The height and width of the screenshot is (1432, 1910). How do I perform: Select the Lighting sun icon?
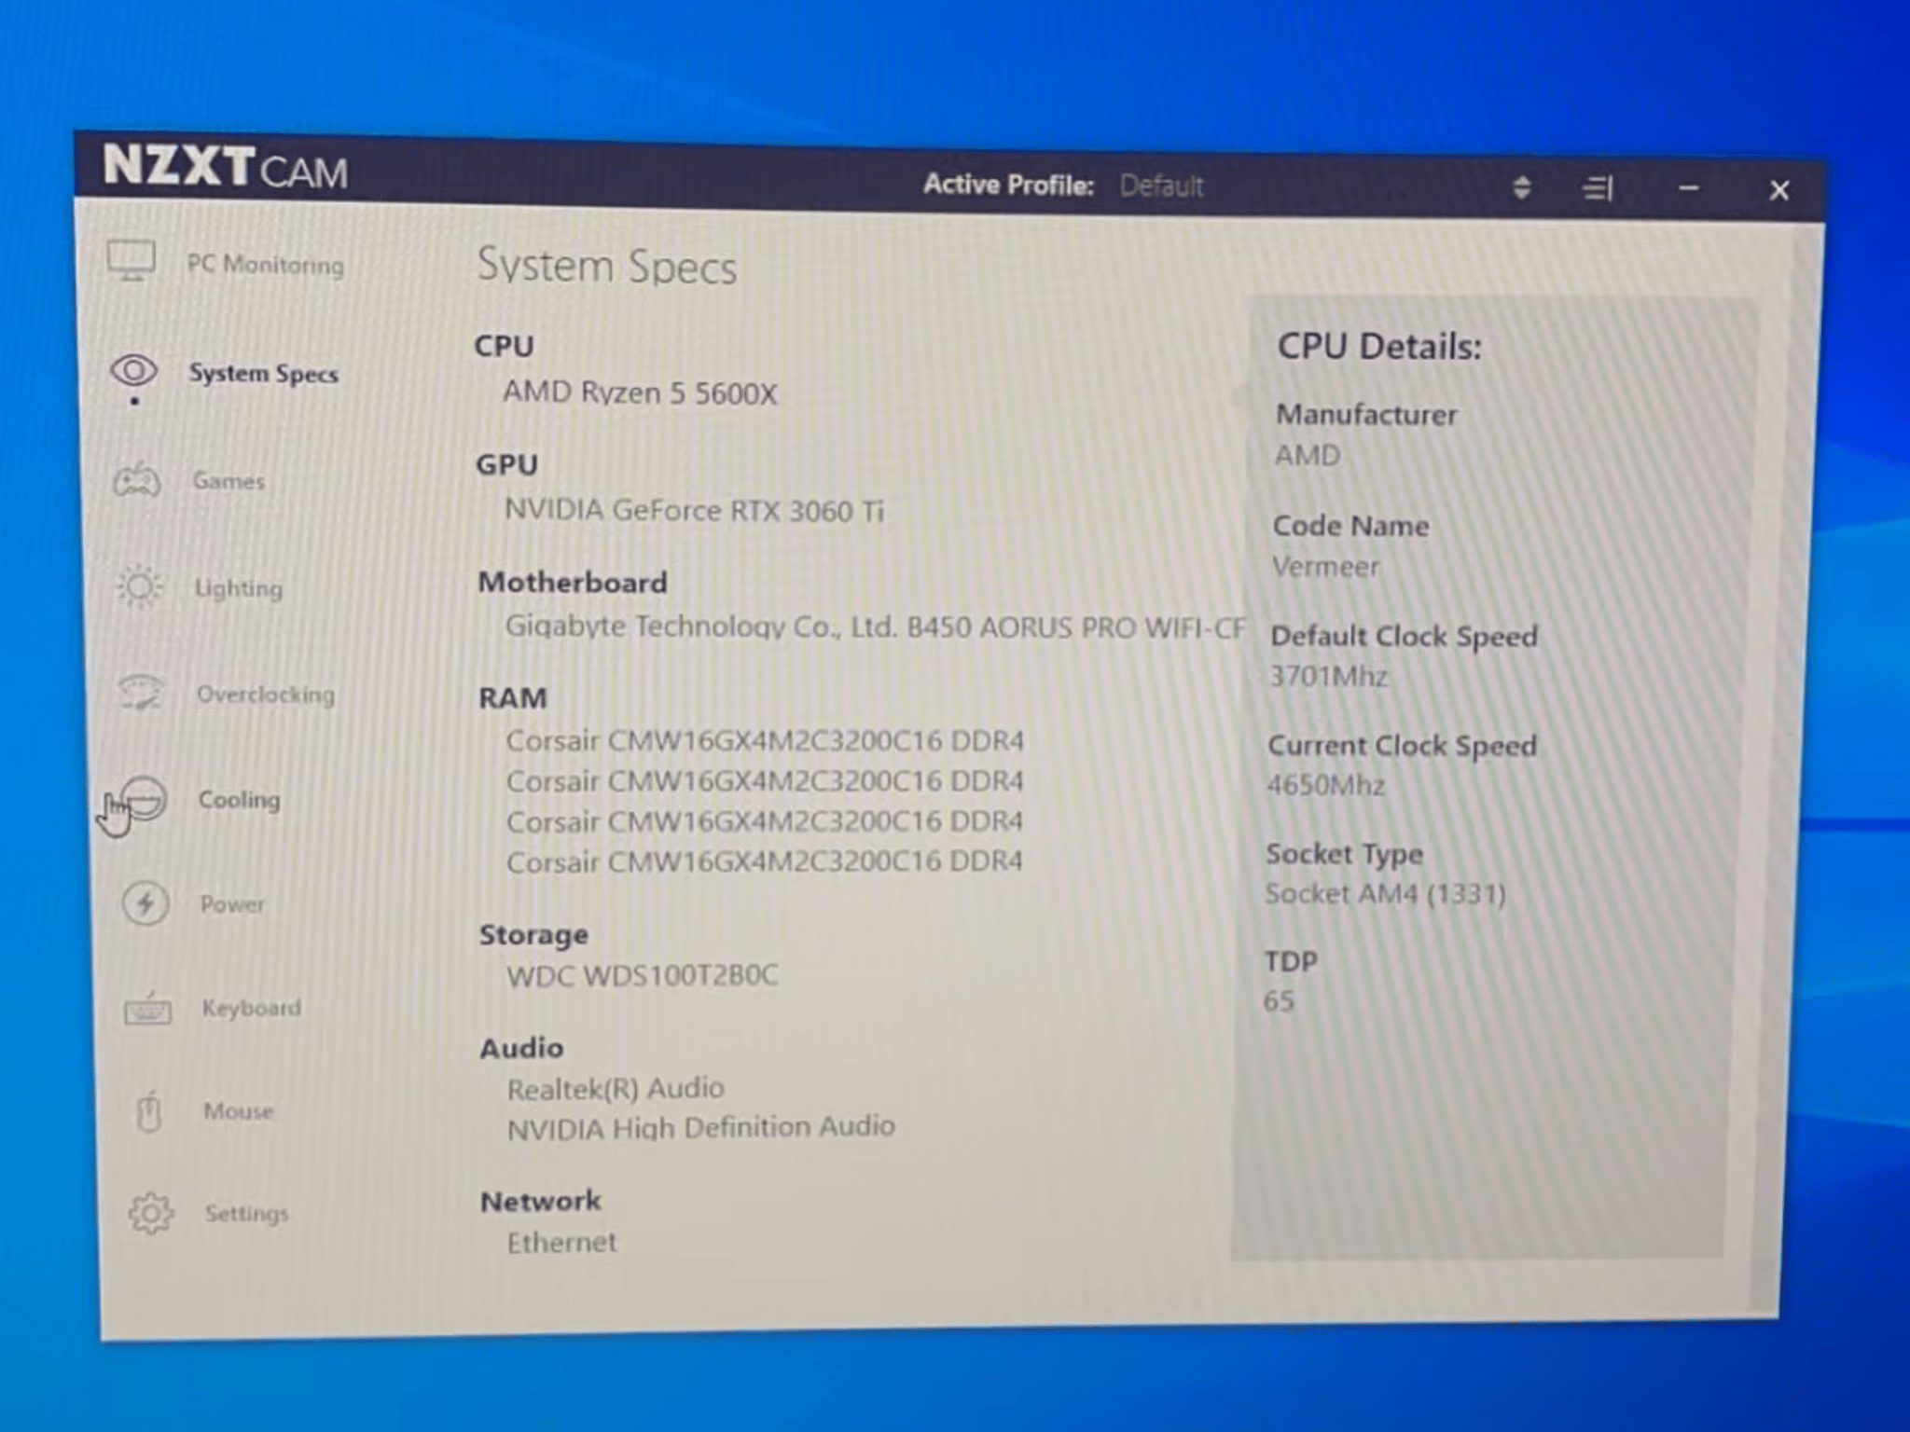[x=140, y=586]
